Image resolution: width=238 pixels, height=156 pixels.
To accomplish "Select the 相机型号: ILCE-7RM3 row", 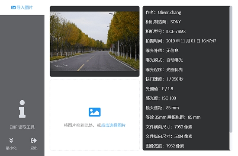I will pyautogui.click(x=166, y=32).
